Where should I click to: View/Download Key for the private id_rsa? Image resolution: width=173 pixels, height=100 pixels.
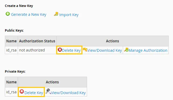pyautogui.click(x=68, y=93)
